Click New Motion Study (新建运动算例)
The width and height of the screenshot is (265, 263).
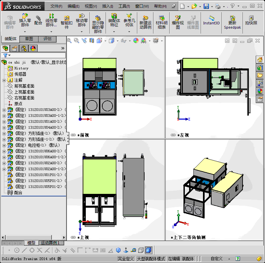click(x=145, y=22)
